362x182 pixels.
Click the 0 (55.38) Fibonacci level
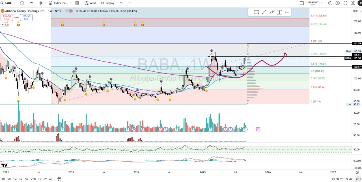pos(316,101)
